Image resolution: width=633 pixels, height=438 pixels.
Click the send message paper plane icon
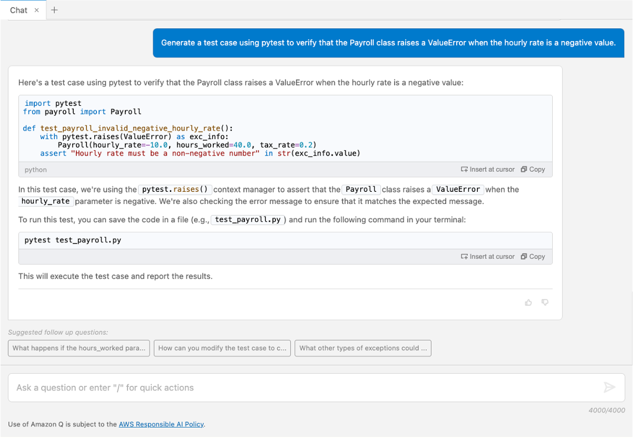point(610,388)
